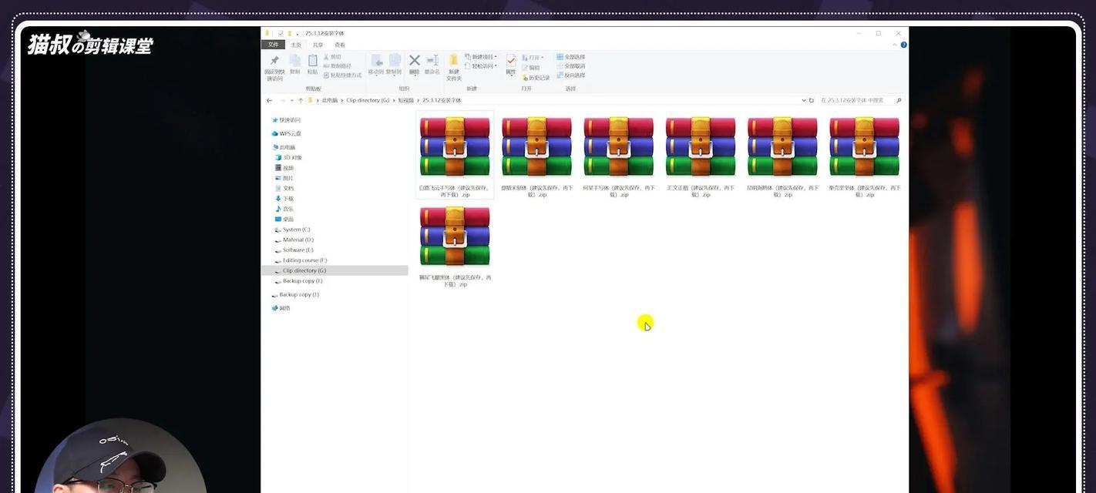Image resolution: width=1096 pixels, height=493 pixels.
Task: Click the New folder (新建文件夹) icon
Action: pos(454,61)
